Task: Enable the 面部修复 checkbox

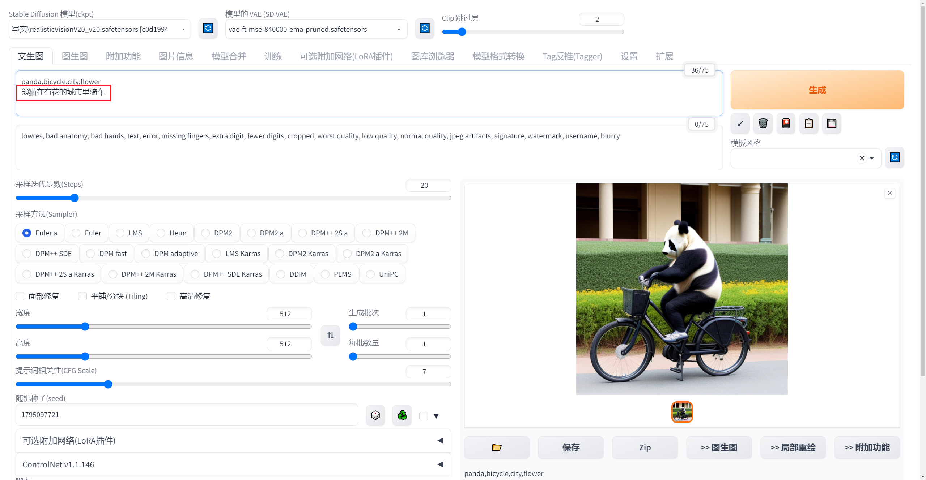Action: point(20,296)
